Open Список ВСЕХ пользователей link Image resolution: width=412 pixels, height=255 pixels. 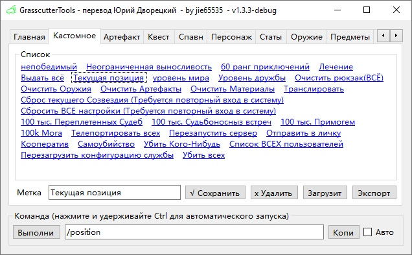pyautogui.click(x=286, y=144)
